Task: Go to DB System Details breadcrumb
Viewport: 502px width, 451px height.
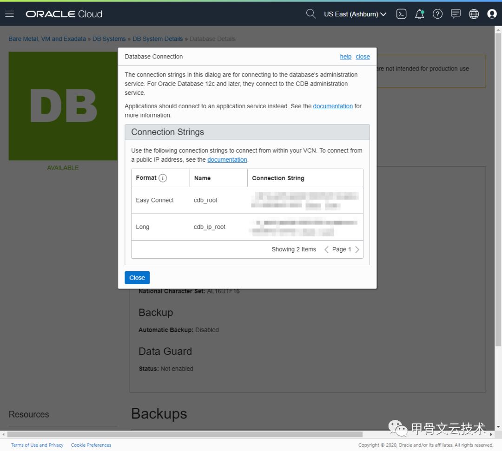Action: pos(158,39)
